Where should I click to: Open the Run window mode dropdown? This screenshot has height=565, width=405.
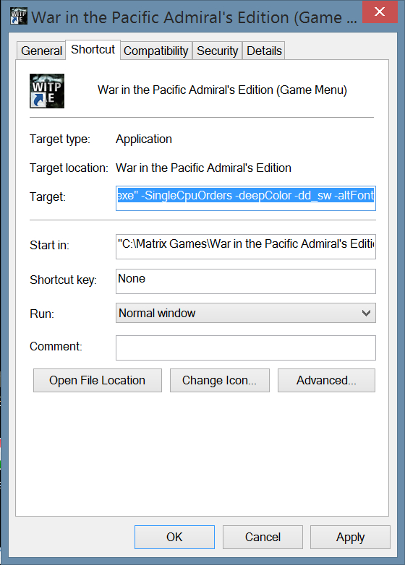click(x=246, y=313)
